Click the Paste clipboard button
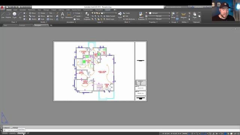 (x=195, y=15)
